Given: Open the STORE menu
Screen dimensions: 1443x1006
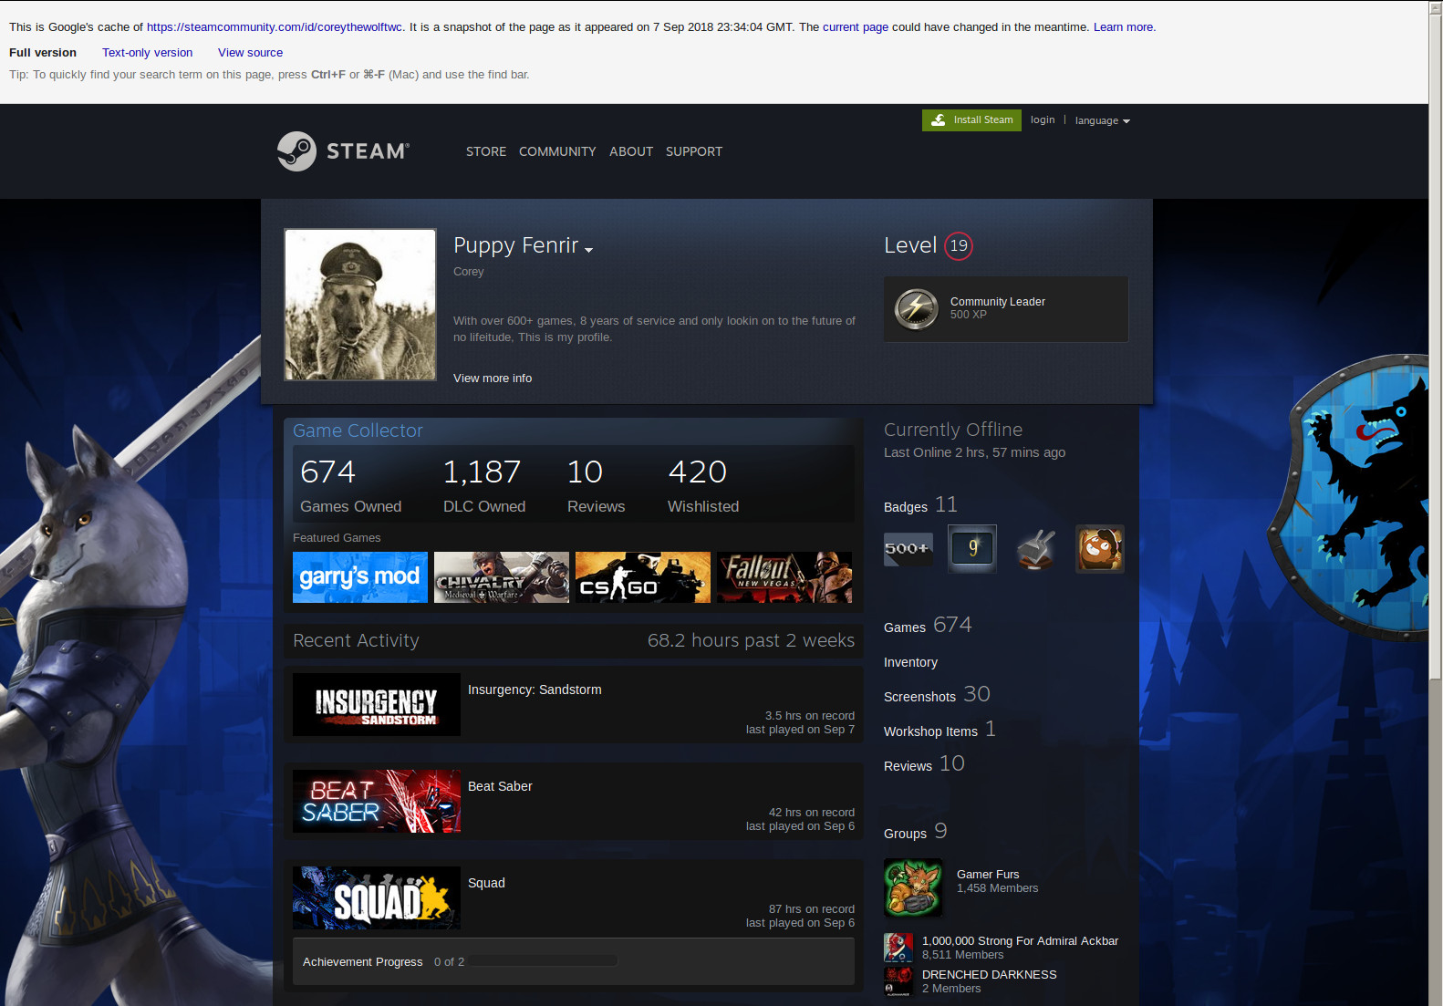Looking at the screenshot, I should [486, 151].
